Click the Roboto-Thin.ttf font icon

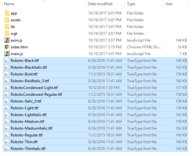[7, 142]
